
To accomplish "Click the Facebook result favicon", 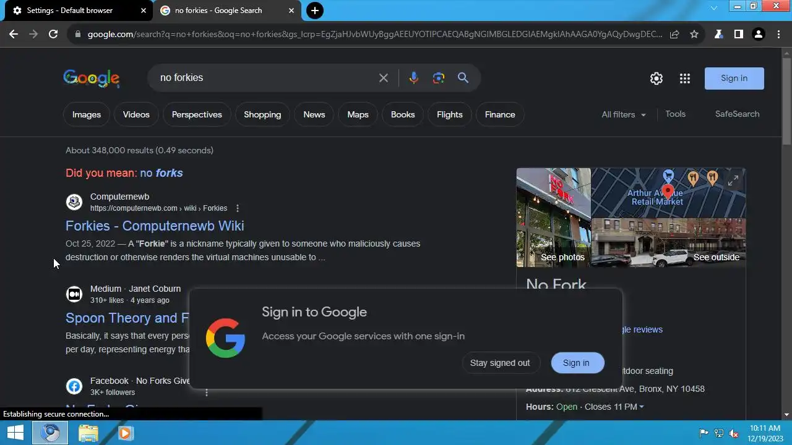I will pos(74,386).
